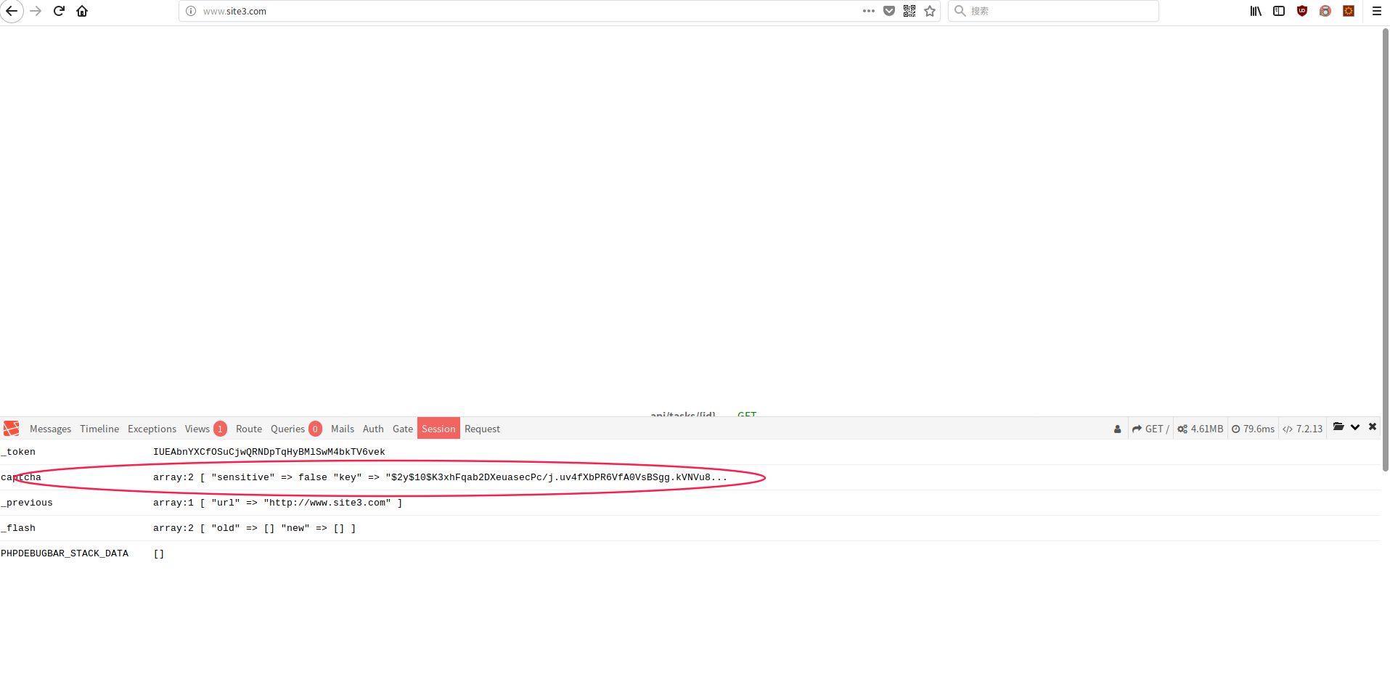Open uBlock Origin extension icon
The height and width of the screenshot is (684, 1390).
coord(1301,11)
